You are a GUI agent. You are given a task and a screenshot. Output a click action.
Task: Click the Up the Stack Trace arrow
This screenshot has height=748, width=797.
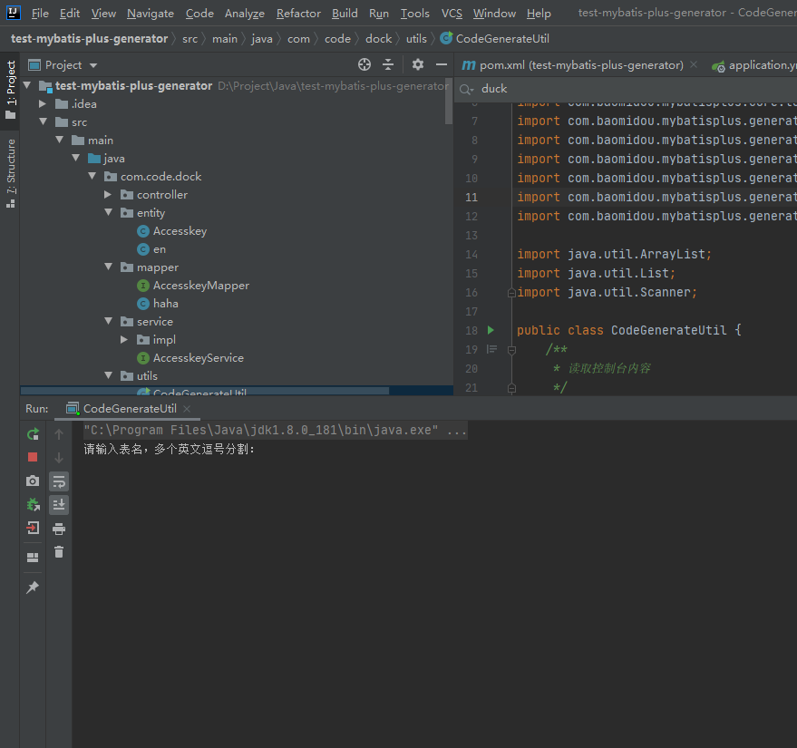coord(59,434)
